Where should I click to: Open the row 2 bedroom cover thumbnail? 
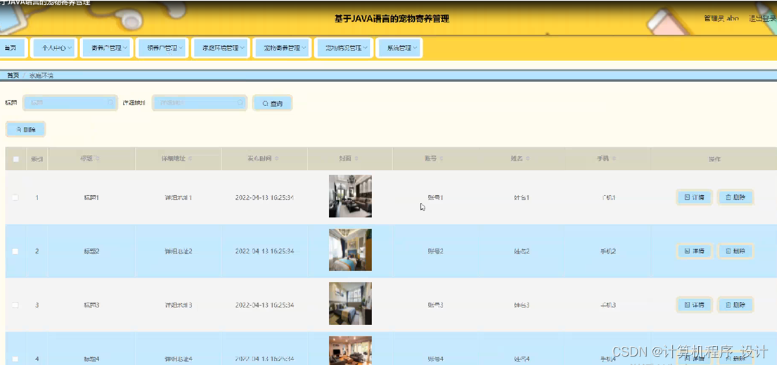pos(350,249)
